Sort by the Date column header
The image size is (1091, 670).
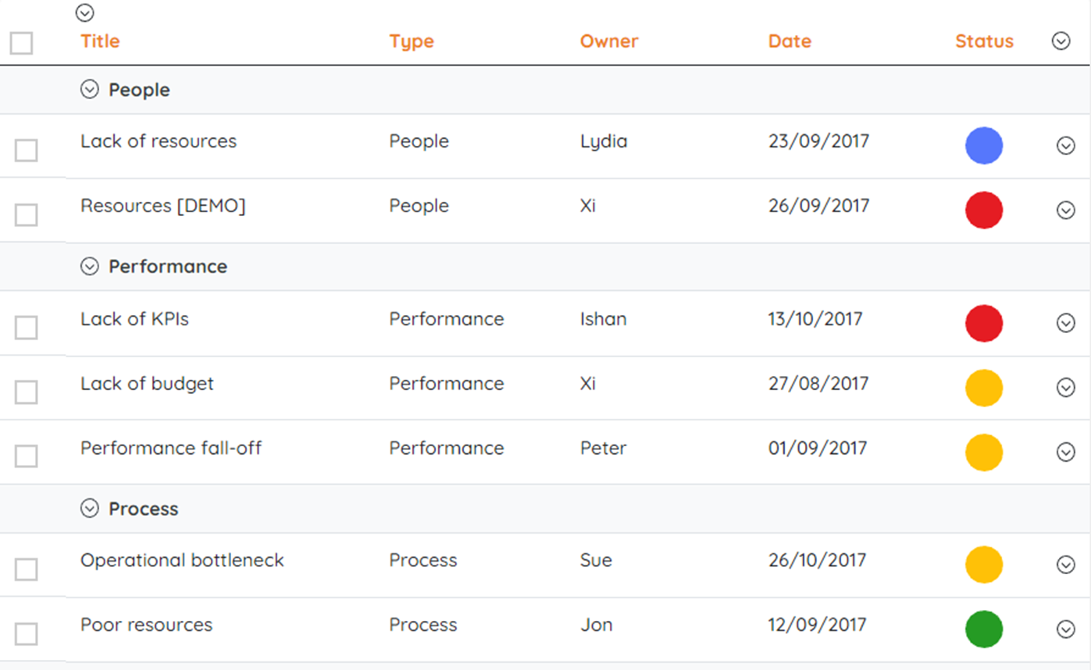coord(790,41)
